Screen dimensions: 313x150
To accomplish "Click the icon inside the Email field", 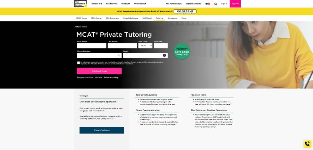I will (164, 56).
